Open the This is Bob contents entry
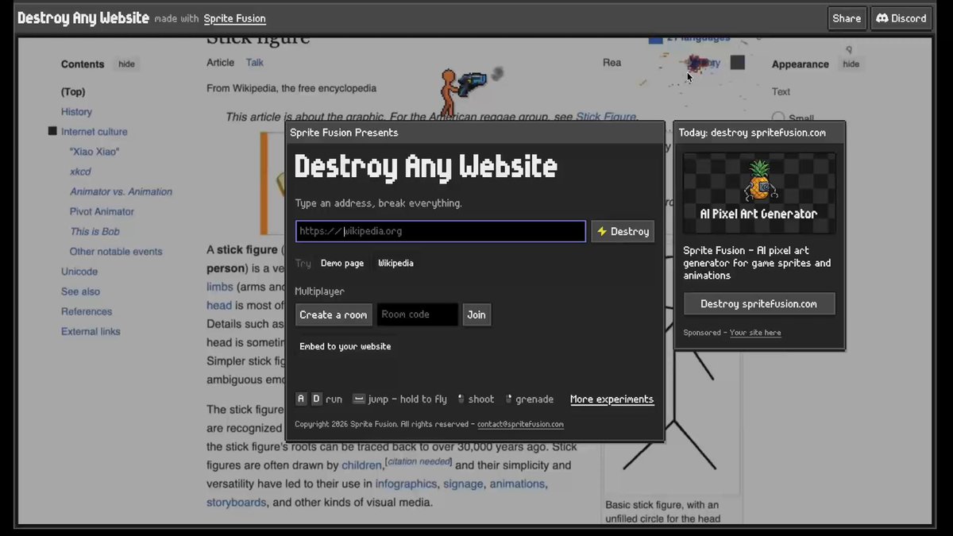Viewport: 953px width, 536px height. 95,231
